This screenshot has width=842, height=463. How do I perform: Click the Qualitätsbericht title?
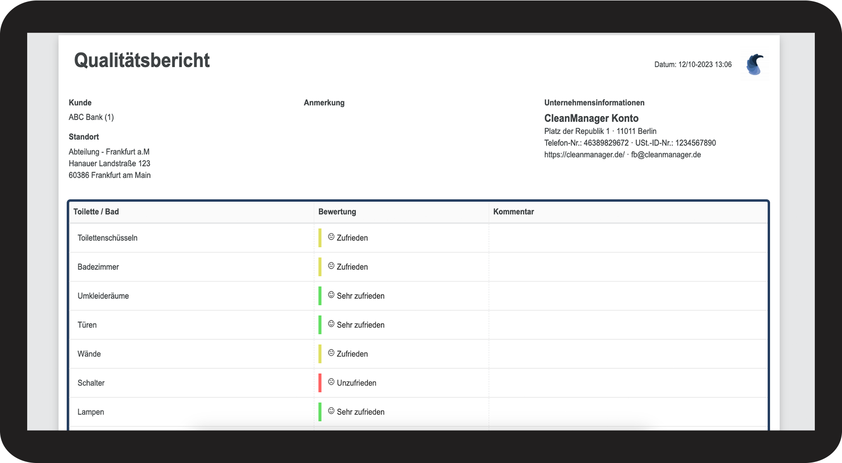point(142,61)
